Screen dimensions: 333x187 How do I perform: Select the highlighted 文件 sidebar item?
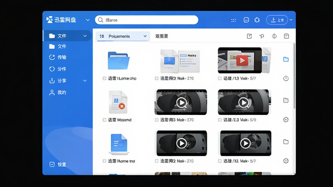[68, 36]
